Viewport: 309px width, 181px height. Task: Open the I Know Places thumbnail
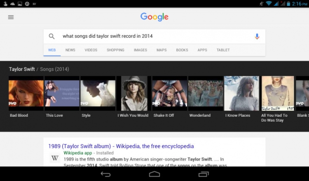tap(241, 93)
